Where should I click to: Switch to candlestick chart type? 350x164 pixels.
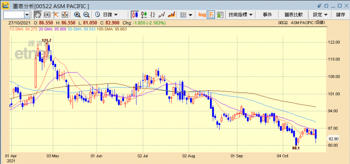[135, 15]
